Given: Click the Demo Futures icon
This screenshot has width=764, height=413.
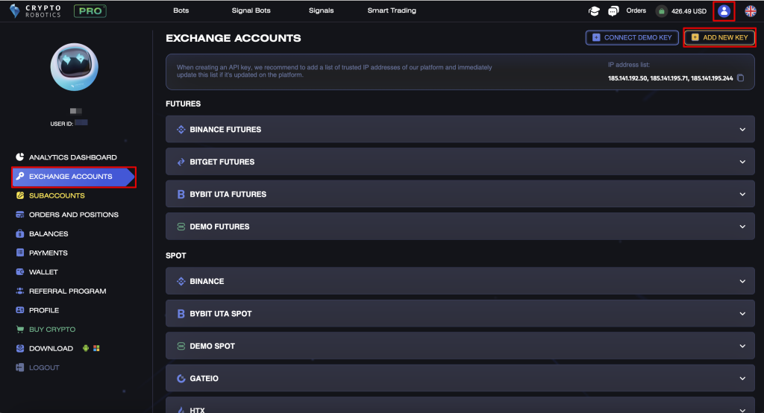Looking at the screenshot, I should point(181,227).
